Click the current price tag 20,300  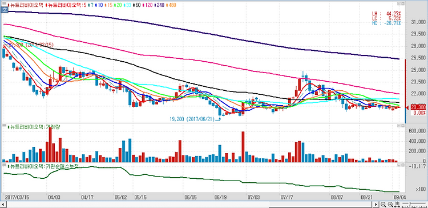coord(418,108)
